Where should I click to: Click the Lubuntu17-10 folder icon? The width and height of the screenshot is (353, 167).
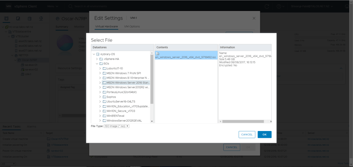click(104, 68)
